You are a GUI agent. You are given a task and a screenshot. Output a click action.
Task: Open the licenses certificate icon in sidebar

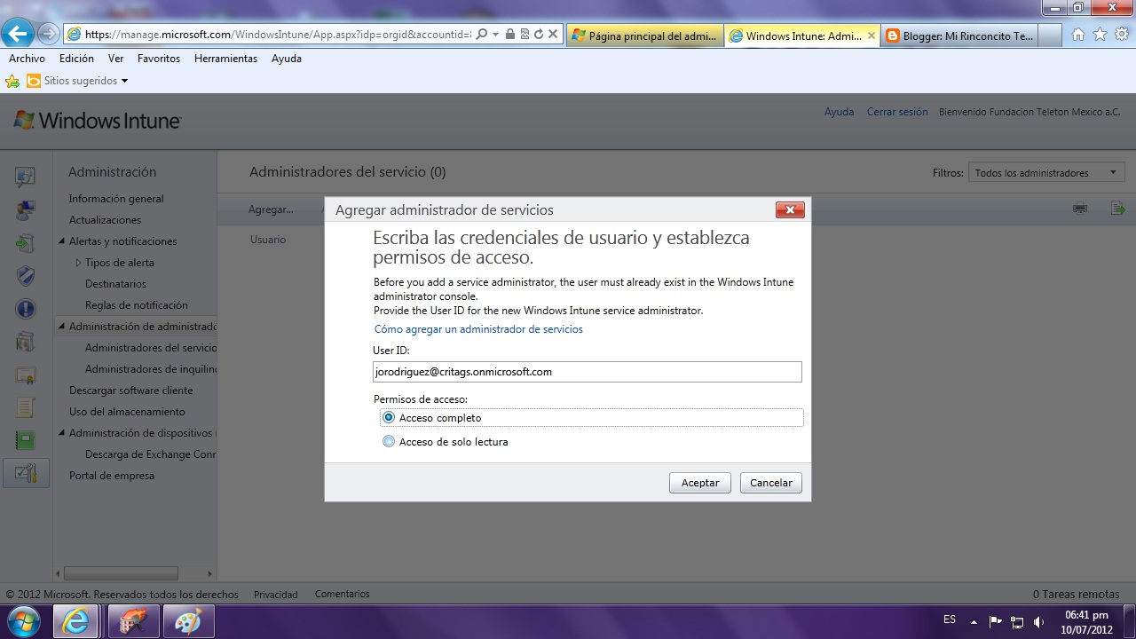point(26,375)
